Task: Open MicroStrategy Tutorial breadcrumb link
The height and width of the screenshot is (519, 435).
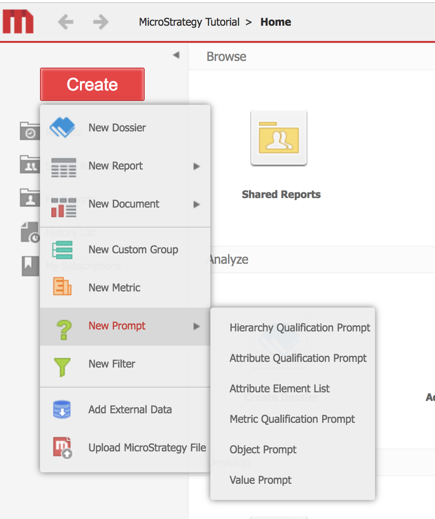Action: click(189, 22)
